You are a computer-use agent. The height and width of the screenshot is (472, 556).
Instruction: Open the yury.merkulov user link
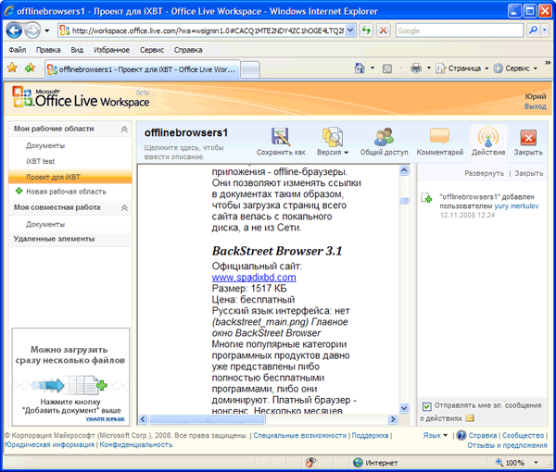[x=516, y=206]
